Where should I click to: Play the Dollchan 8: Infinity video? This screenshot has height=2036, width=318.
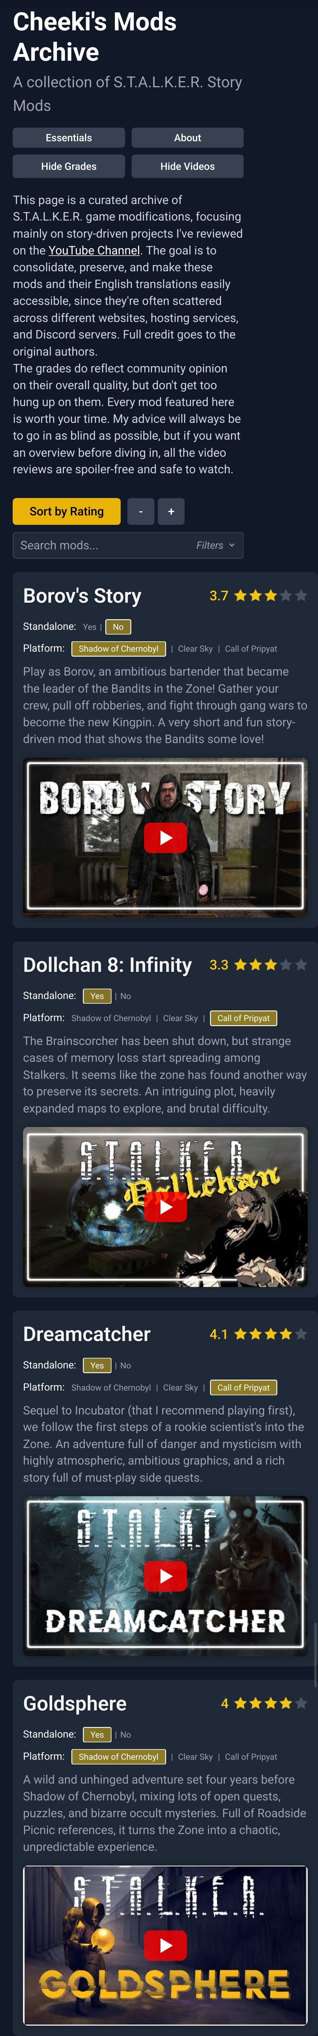[x=165, y=1207]
